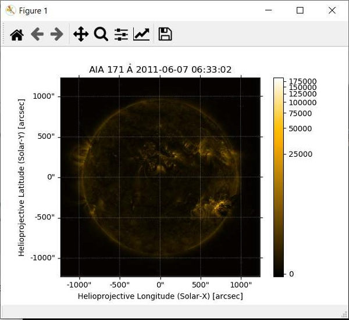Go forward to the next view
This screenshot has width=349, height=320.
56,35
